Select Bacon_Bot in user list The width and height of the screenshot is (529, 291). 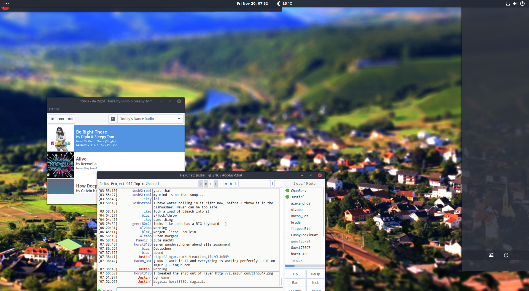coord(303,216)
